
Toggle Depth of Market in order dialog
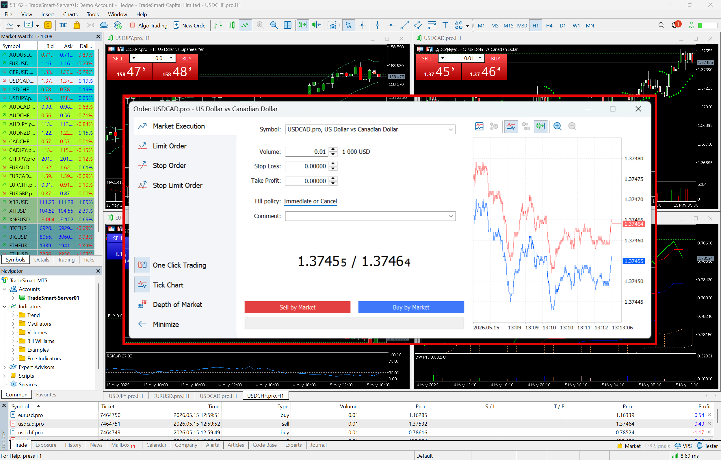(170, 305)
